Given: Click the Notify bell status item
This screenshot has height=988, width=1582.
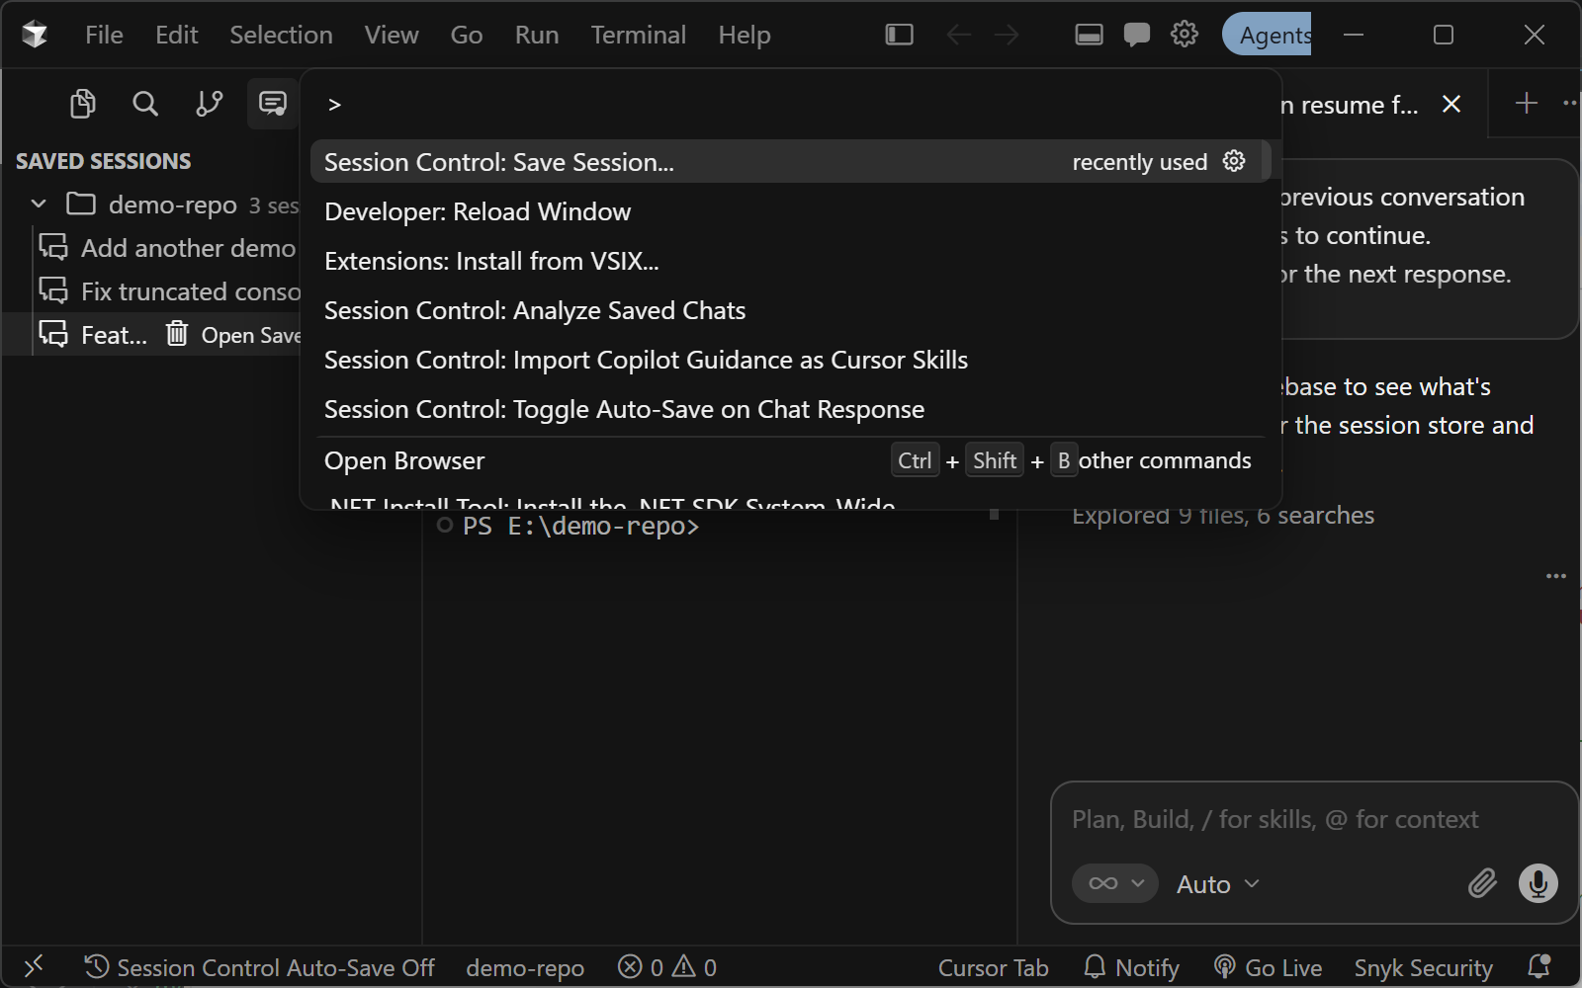Looking at the screenshot, I should tap(1132, 967).
